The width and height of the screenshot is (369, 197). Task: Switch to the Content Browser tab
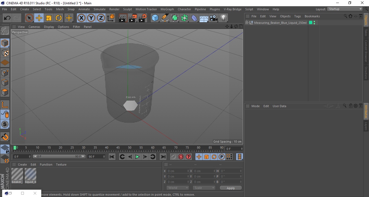pos(366,51)
